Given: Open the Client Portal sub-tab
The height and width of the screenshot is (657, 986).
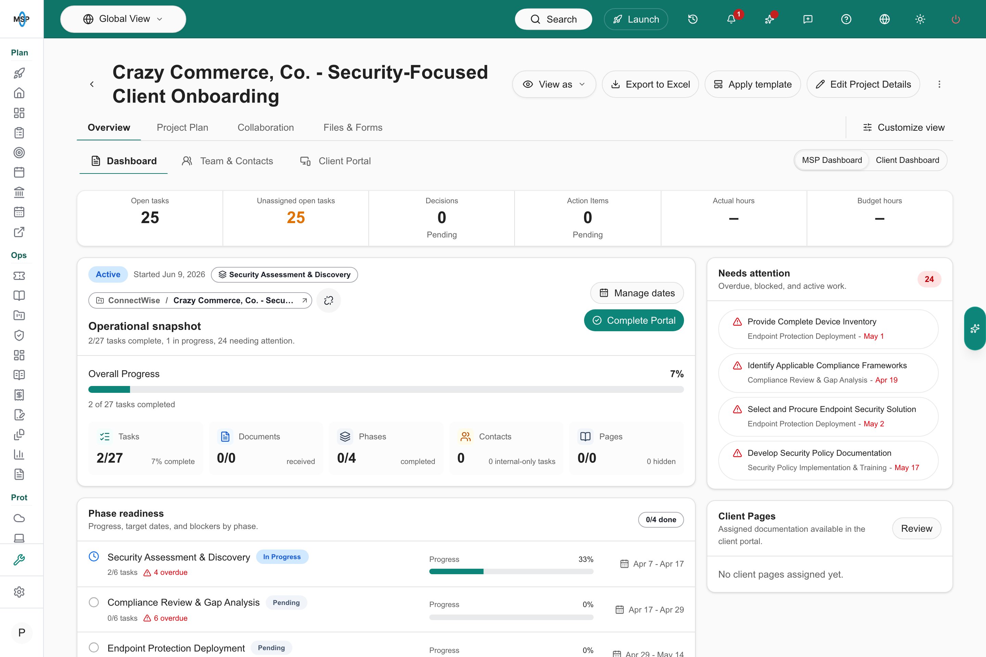Looking at the screenshot, I should pos(336,161).
